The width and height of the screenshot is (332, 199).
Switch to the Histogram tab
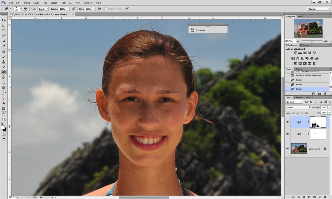[305, 45]
